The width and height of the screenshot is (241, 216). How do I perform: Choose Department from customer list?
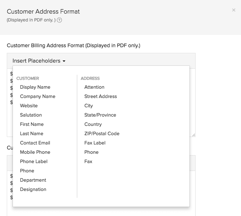(x=33, y=180)
